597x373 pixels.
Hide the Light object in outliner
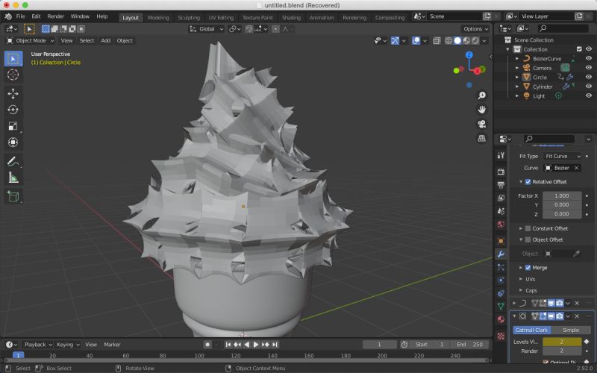coord(589,96)
